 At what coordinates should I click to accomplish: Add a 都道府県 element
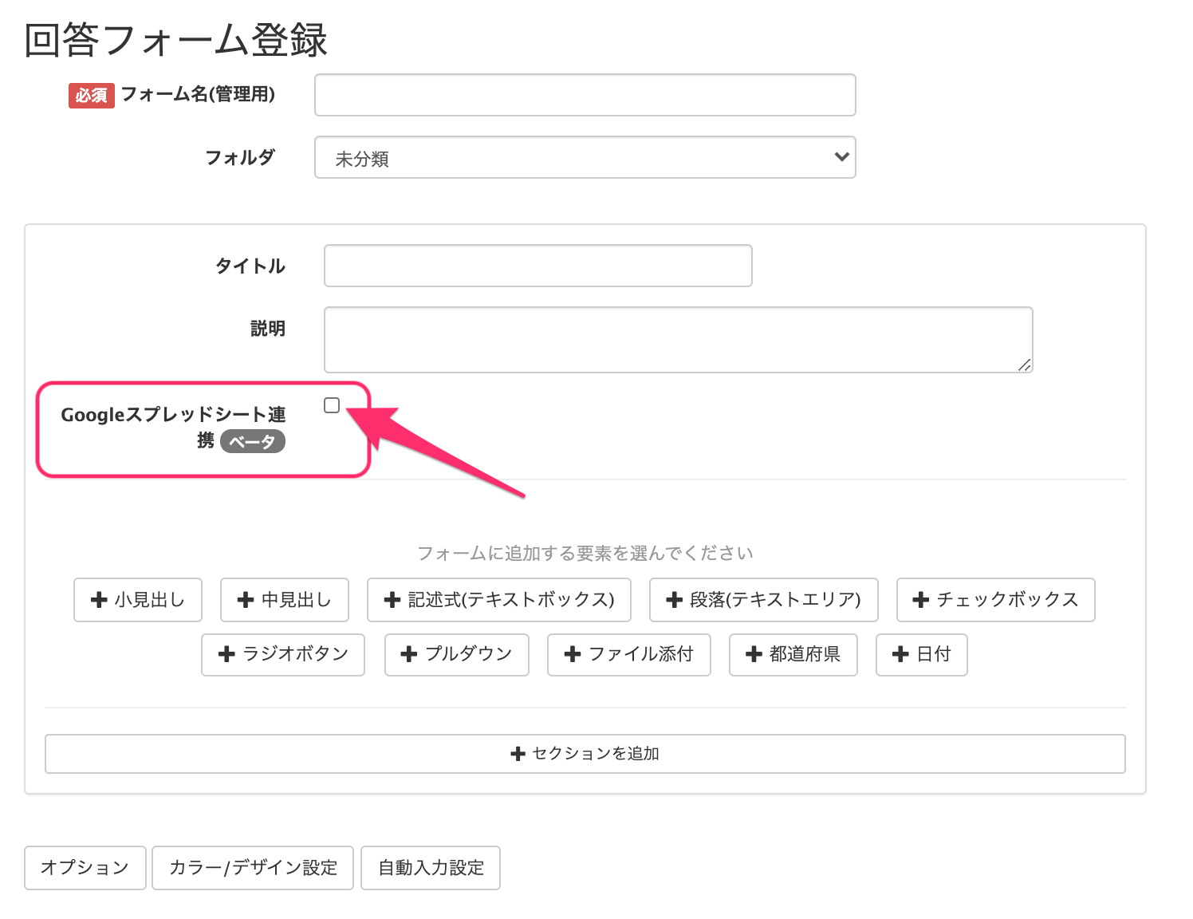[793, 655]
